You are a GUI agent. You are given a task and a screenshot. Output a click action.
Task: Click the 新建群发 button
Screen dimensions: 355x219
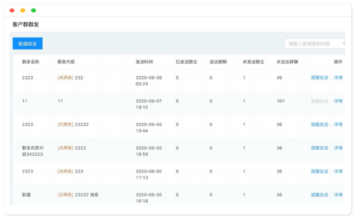28,44
